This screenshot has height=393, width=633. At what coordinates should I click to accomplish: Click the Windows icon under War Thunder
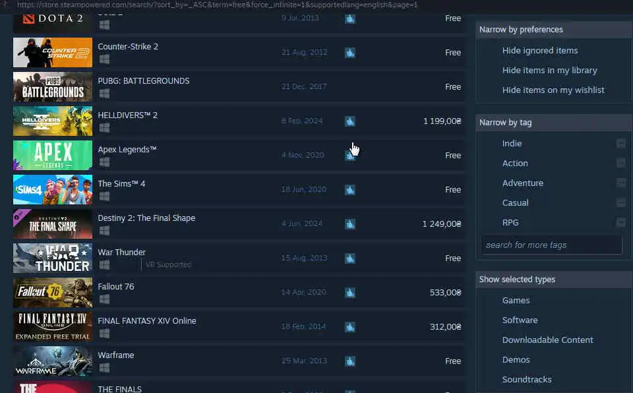click(104, 265)
